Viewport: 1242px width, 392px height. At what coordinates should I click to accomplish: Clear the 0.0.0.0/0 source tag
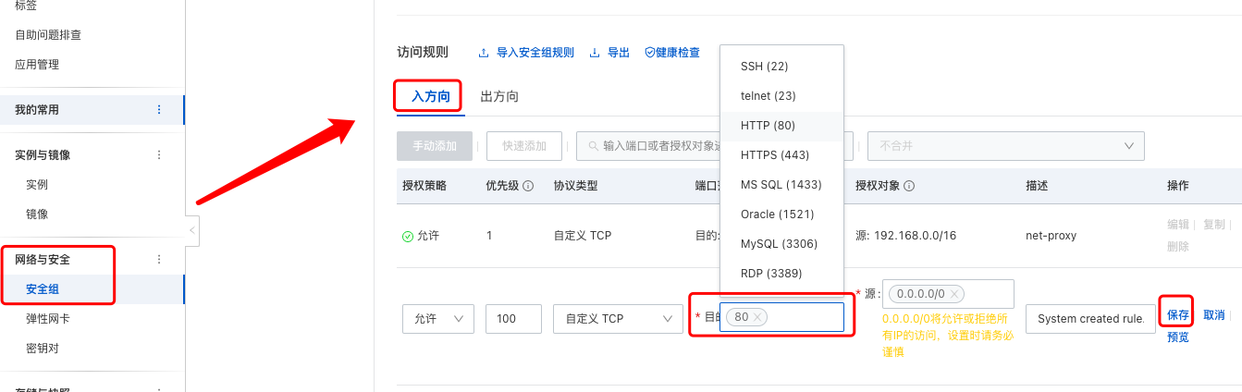pos(954,294)
